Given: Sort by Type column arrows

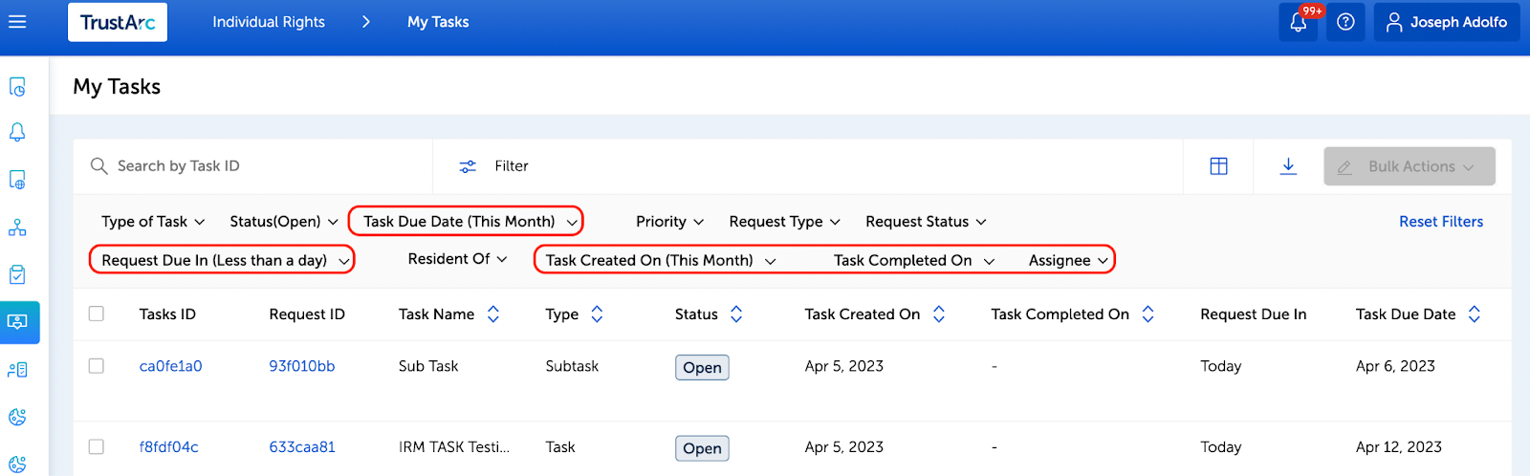Looking at the screenshot, I should 597,314.
